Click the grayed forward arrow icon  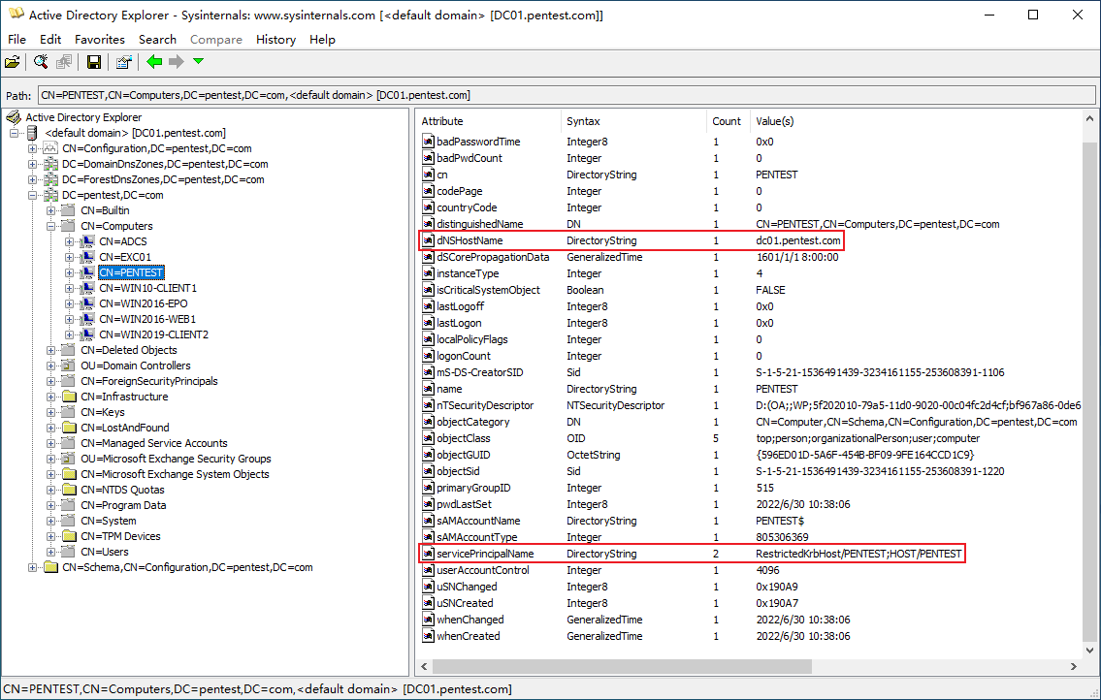177,62
